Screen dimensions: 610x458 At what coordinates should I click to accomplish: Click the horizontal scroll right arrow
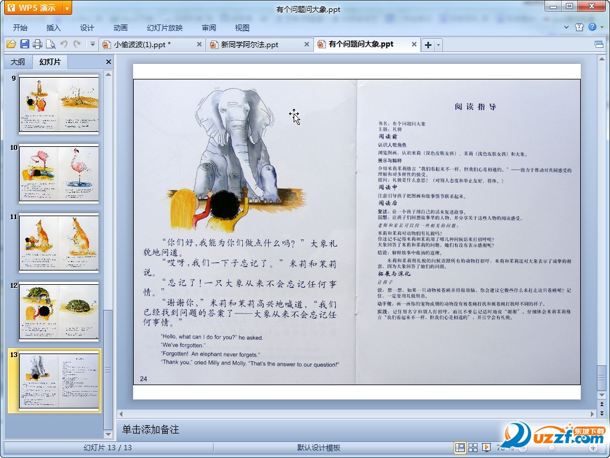593,414
